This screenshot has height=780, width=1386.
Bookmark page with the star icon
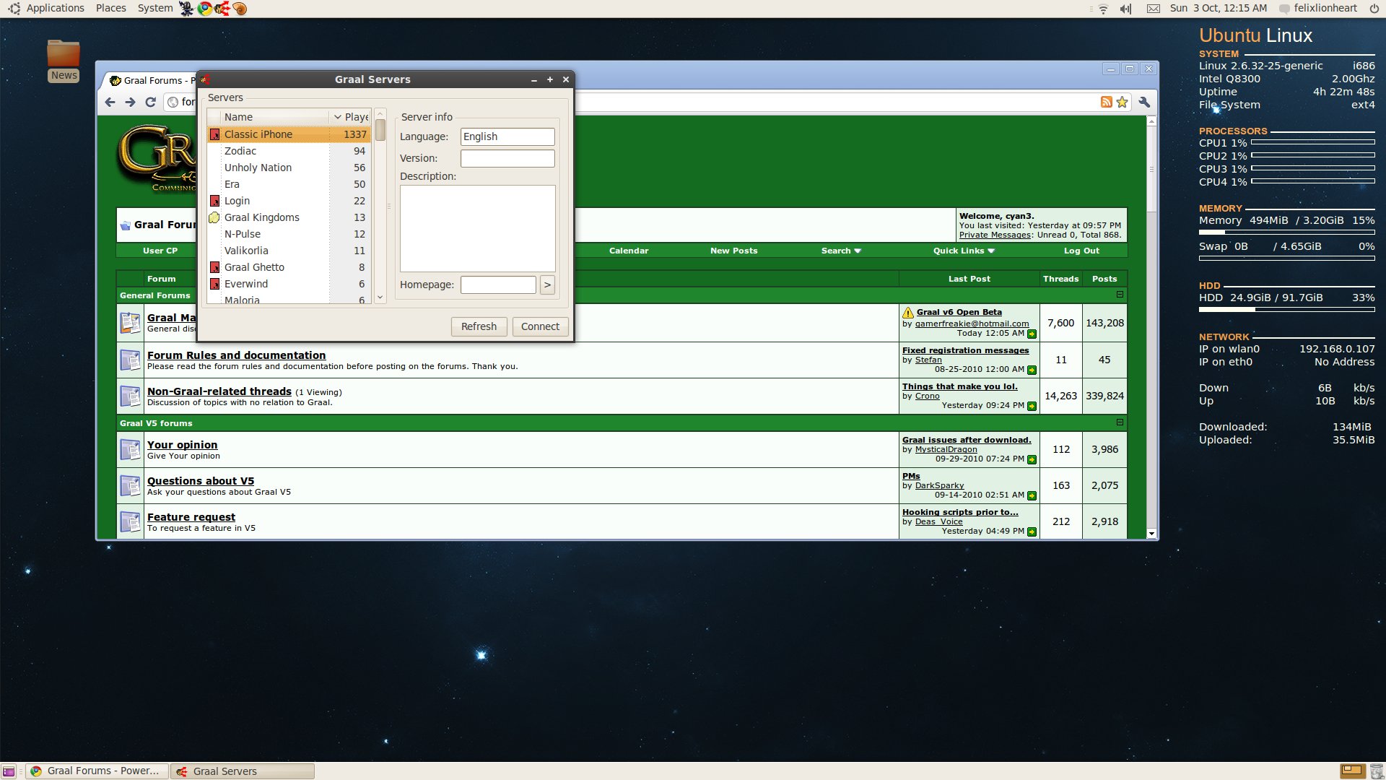pyautogui.click(x=1122, y=103)
